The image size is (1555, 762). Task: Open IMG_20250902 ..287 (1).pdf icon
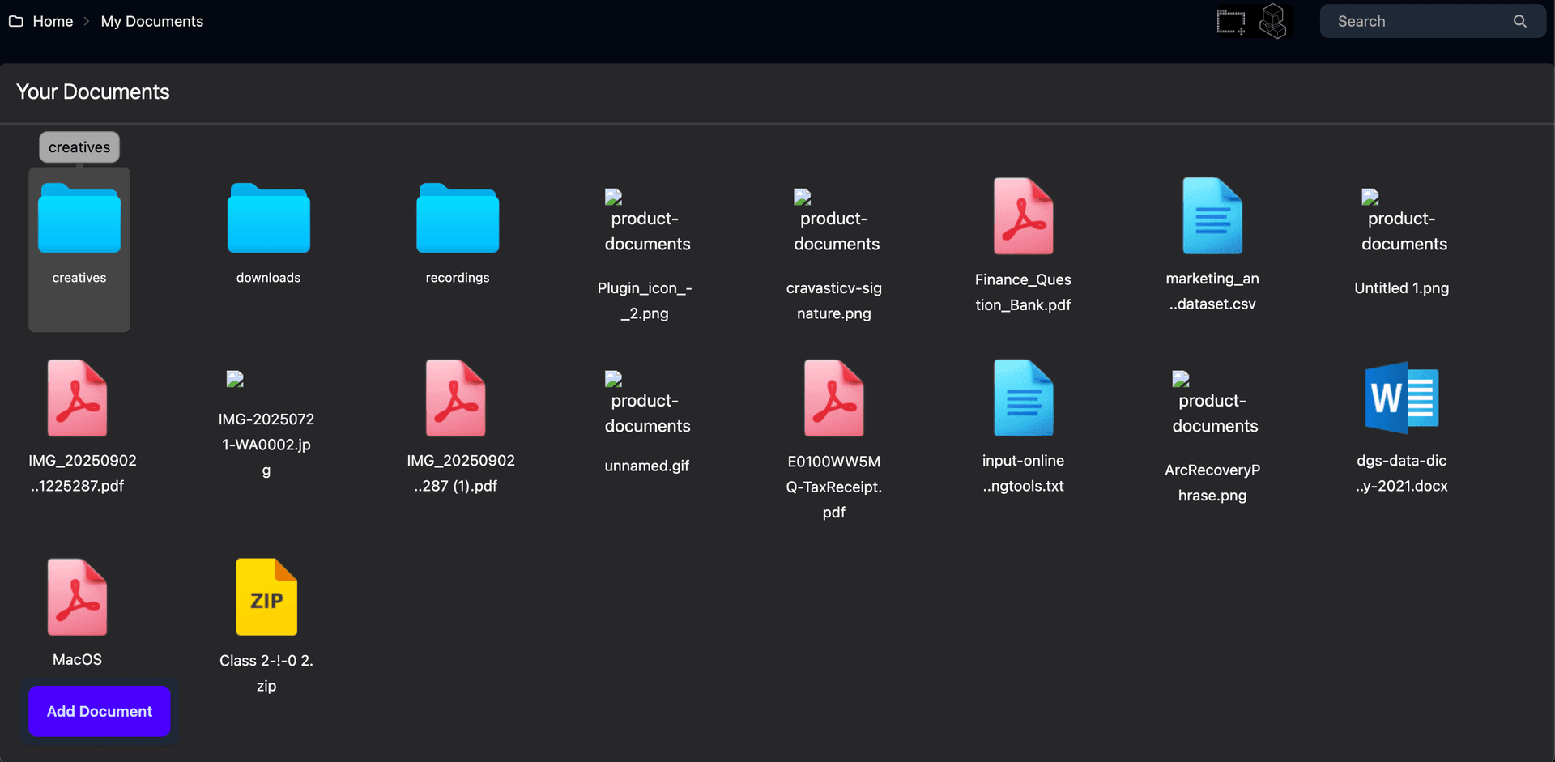point(456,398)
